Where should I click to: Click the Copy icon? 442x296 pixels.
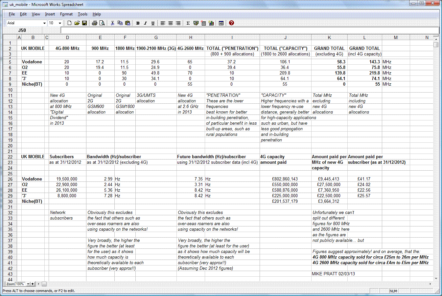[120, 23]
